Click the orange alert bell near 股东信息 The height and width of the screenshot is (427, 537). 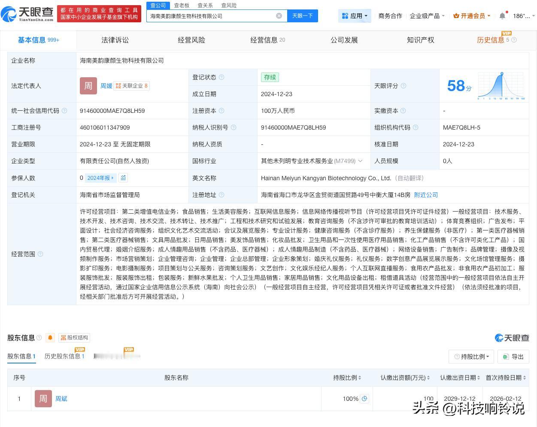(x=50, y=338)
